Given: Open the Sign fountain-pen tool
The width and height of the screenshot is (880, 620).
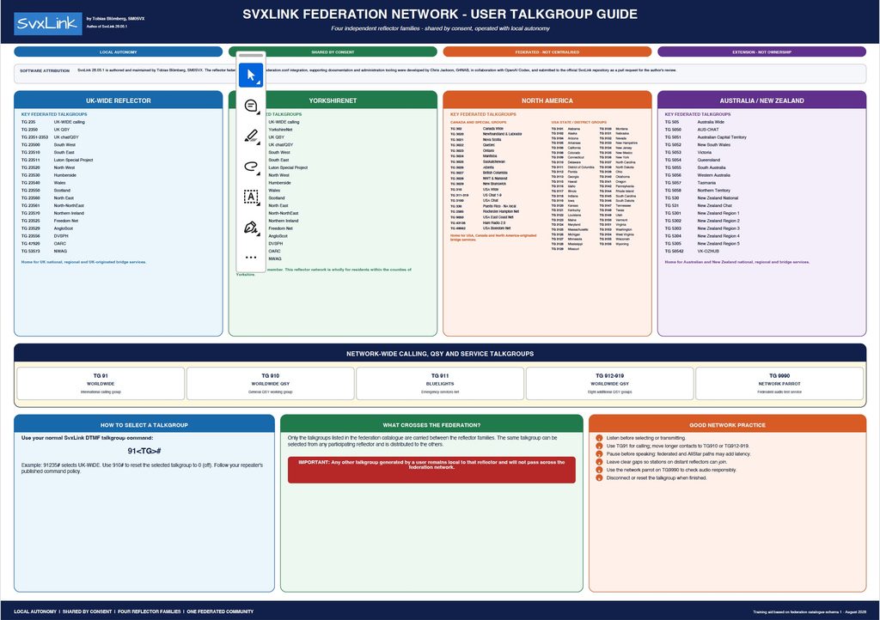Looking at the screenshot, I should click(251, 228).
